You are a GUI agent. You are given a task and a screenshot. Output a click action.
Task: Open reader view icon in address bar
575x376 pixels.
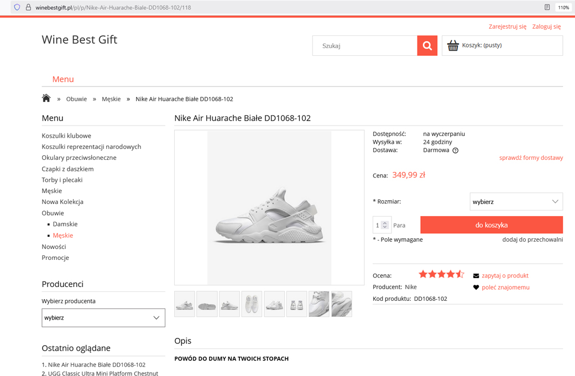click(x=547, y=7)
